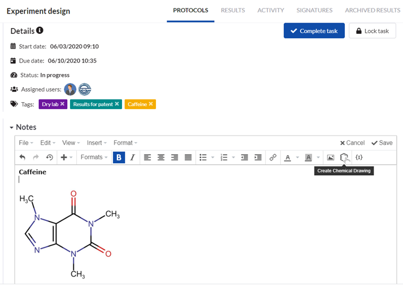Open the File menu
403x287 pixels.
click(25, 143)
